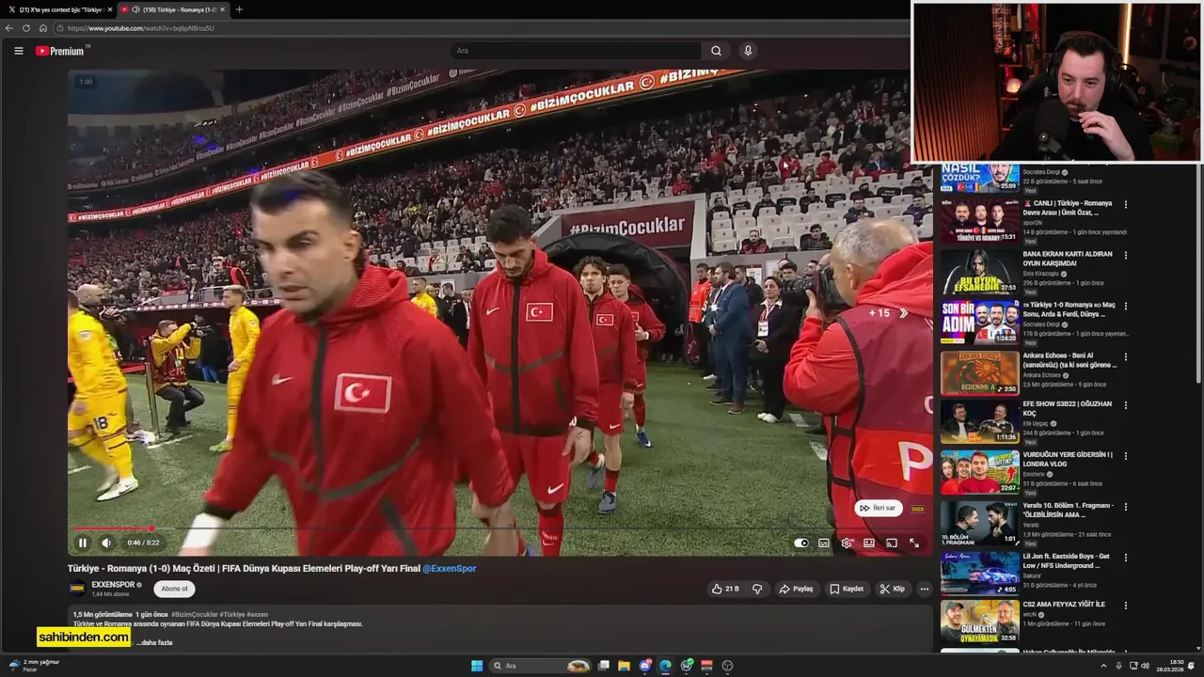This screenshot has height=677, width=1204.
Task: Cast the video with the cast icon
Action: 892,543
